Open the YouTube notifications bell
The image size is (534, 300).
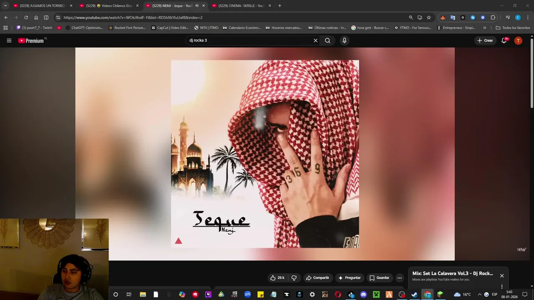coord(504,40)
